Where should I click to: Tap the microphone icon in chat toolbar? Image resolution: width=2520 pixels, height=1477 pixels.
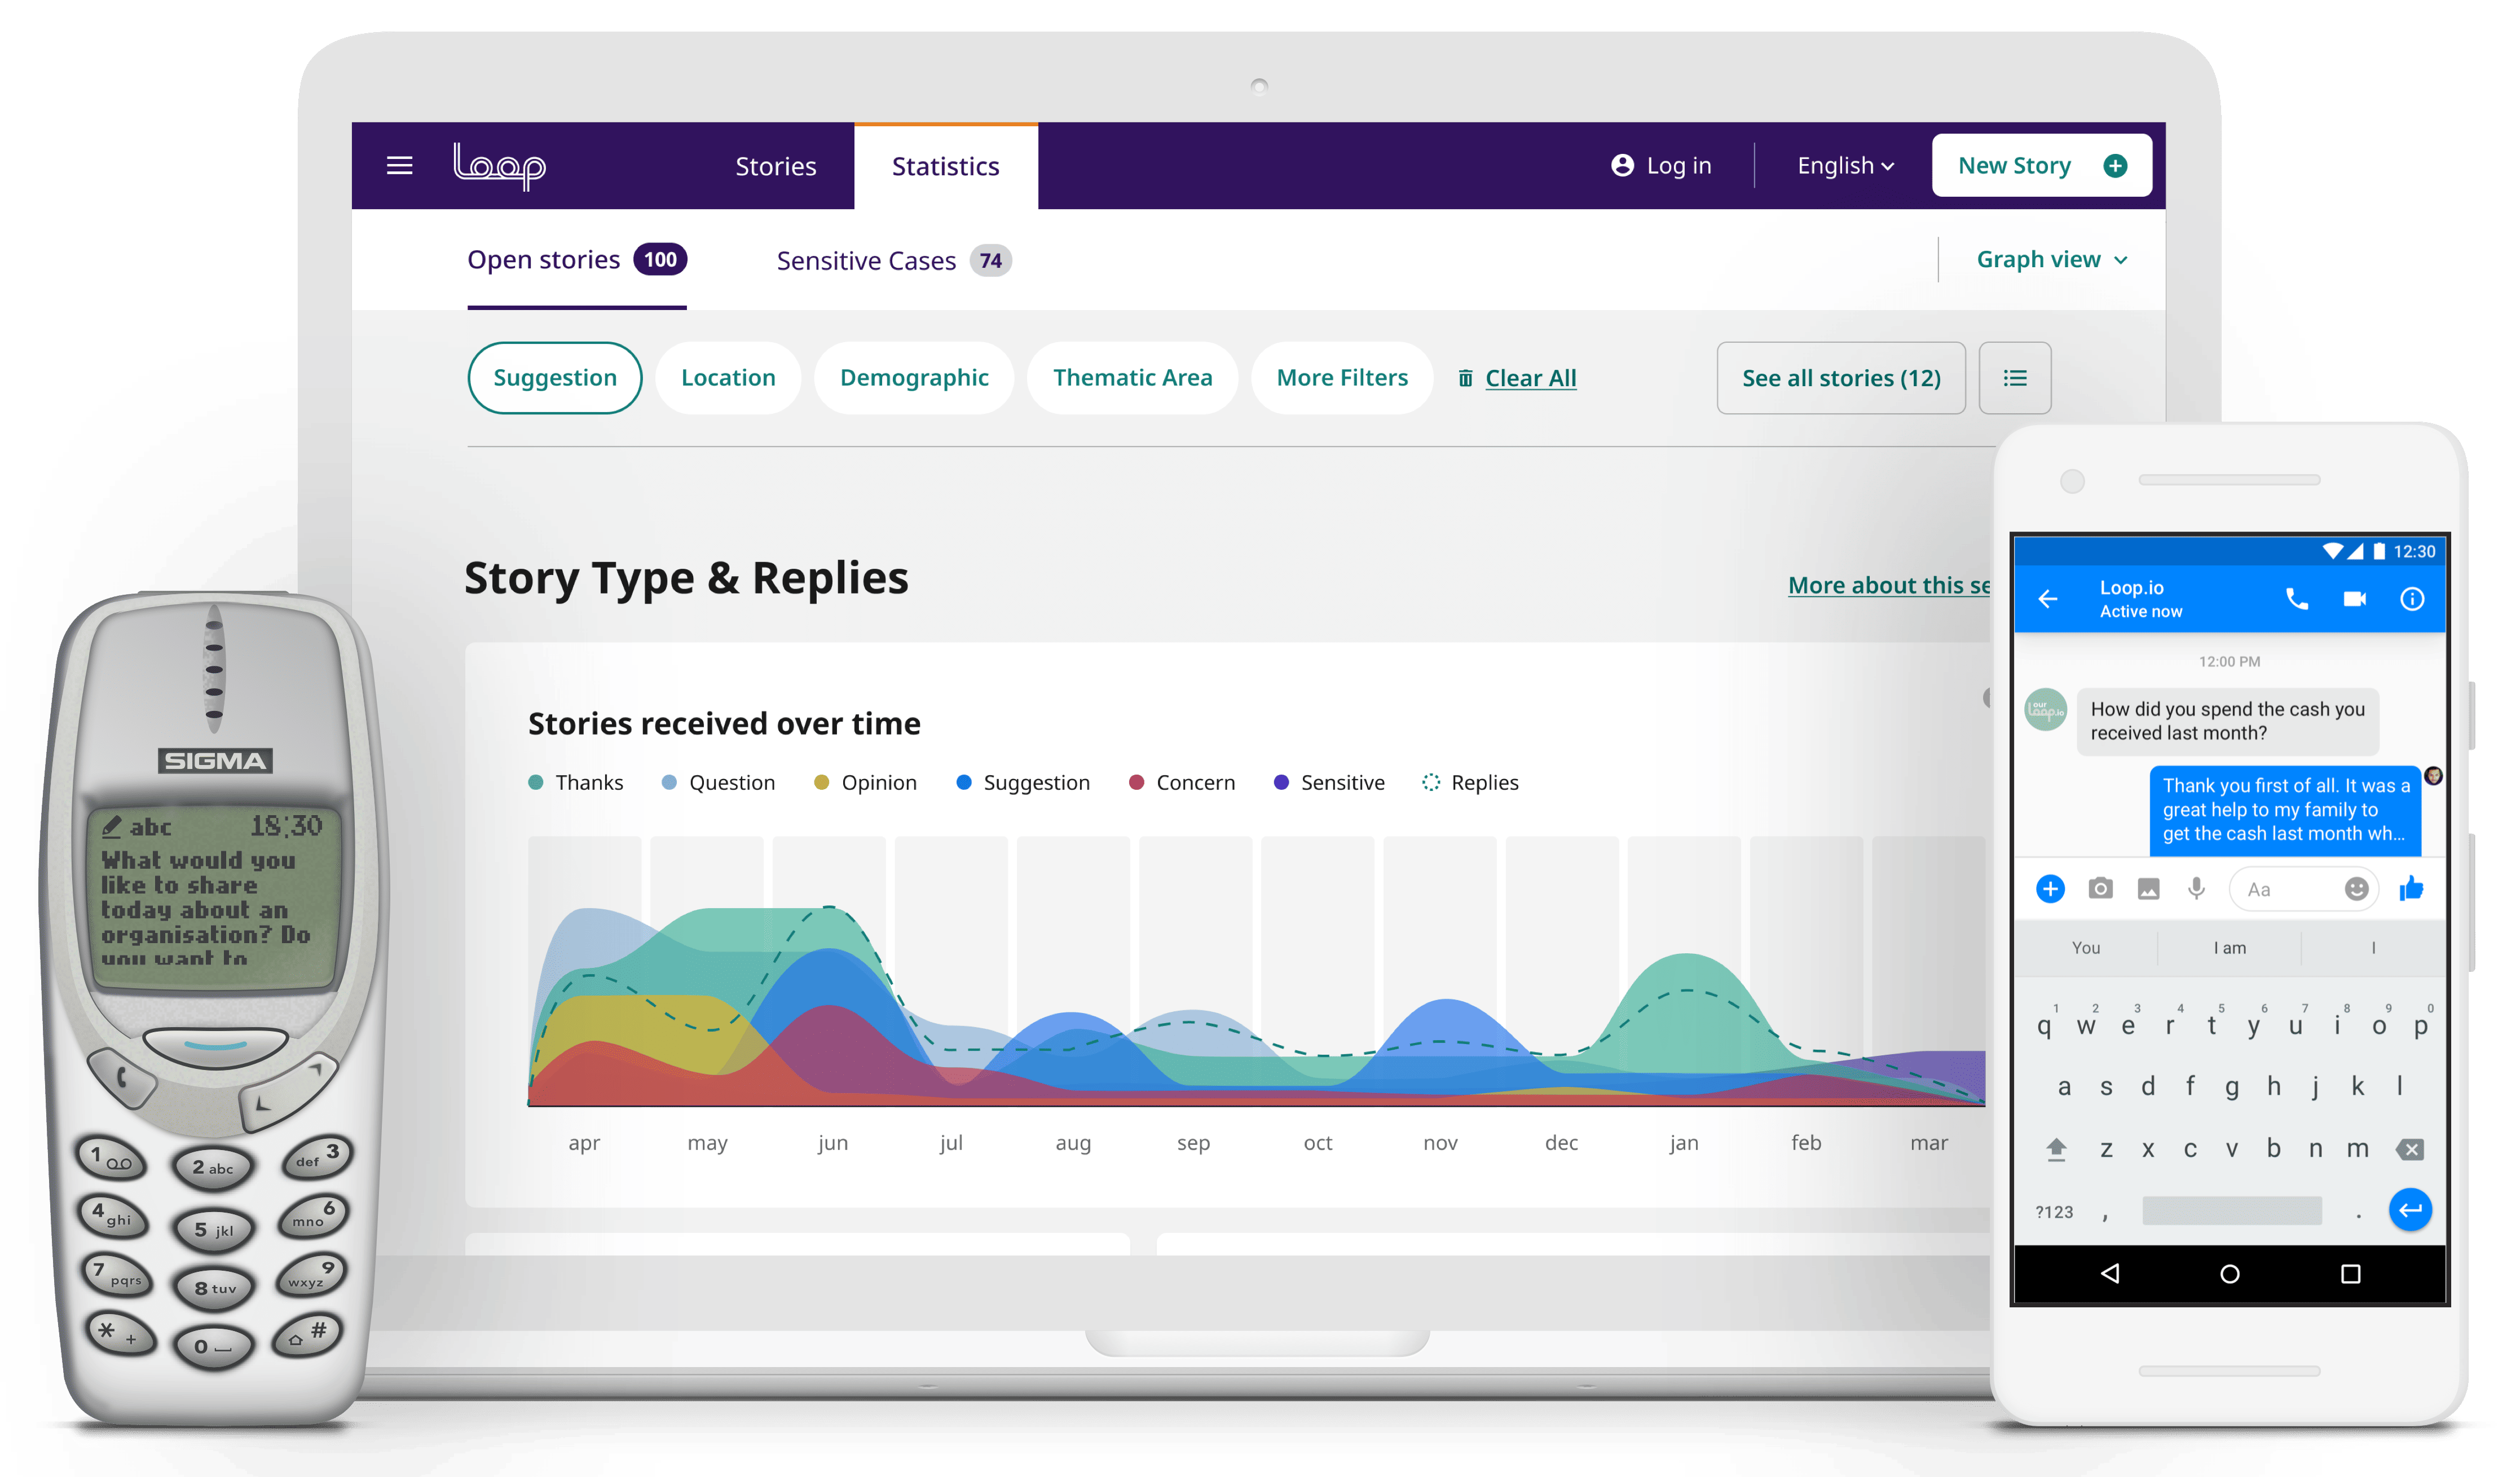(x=2196, y=888)
